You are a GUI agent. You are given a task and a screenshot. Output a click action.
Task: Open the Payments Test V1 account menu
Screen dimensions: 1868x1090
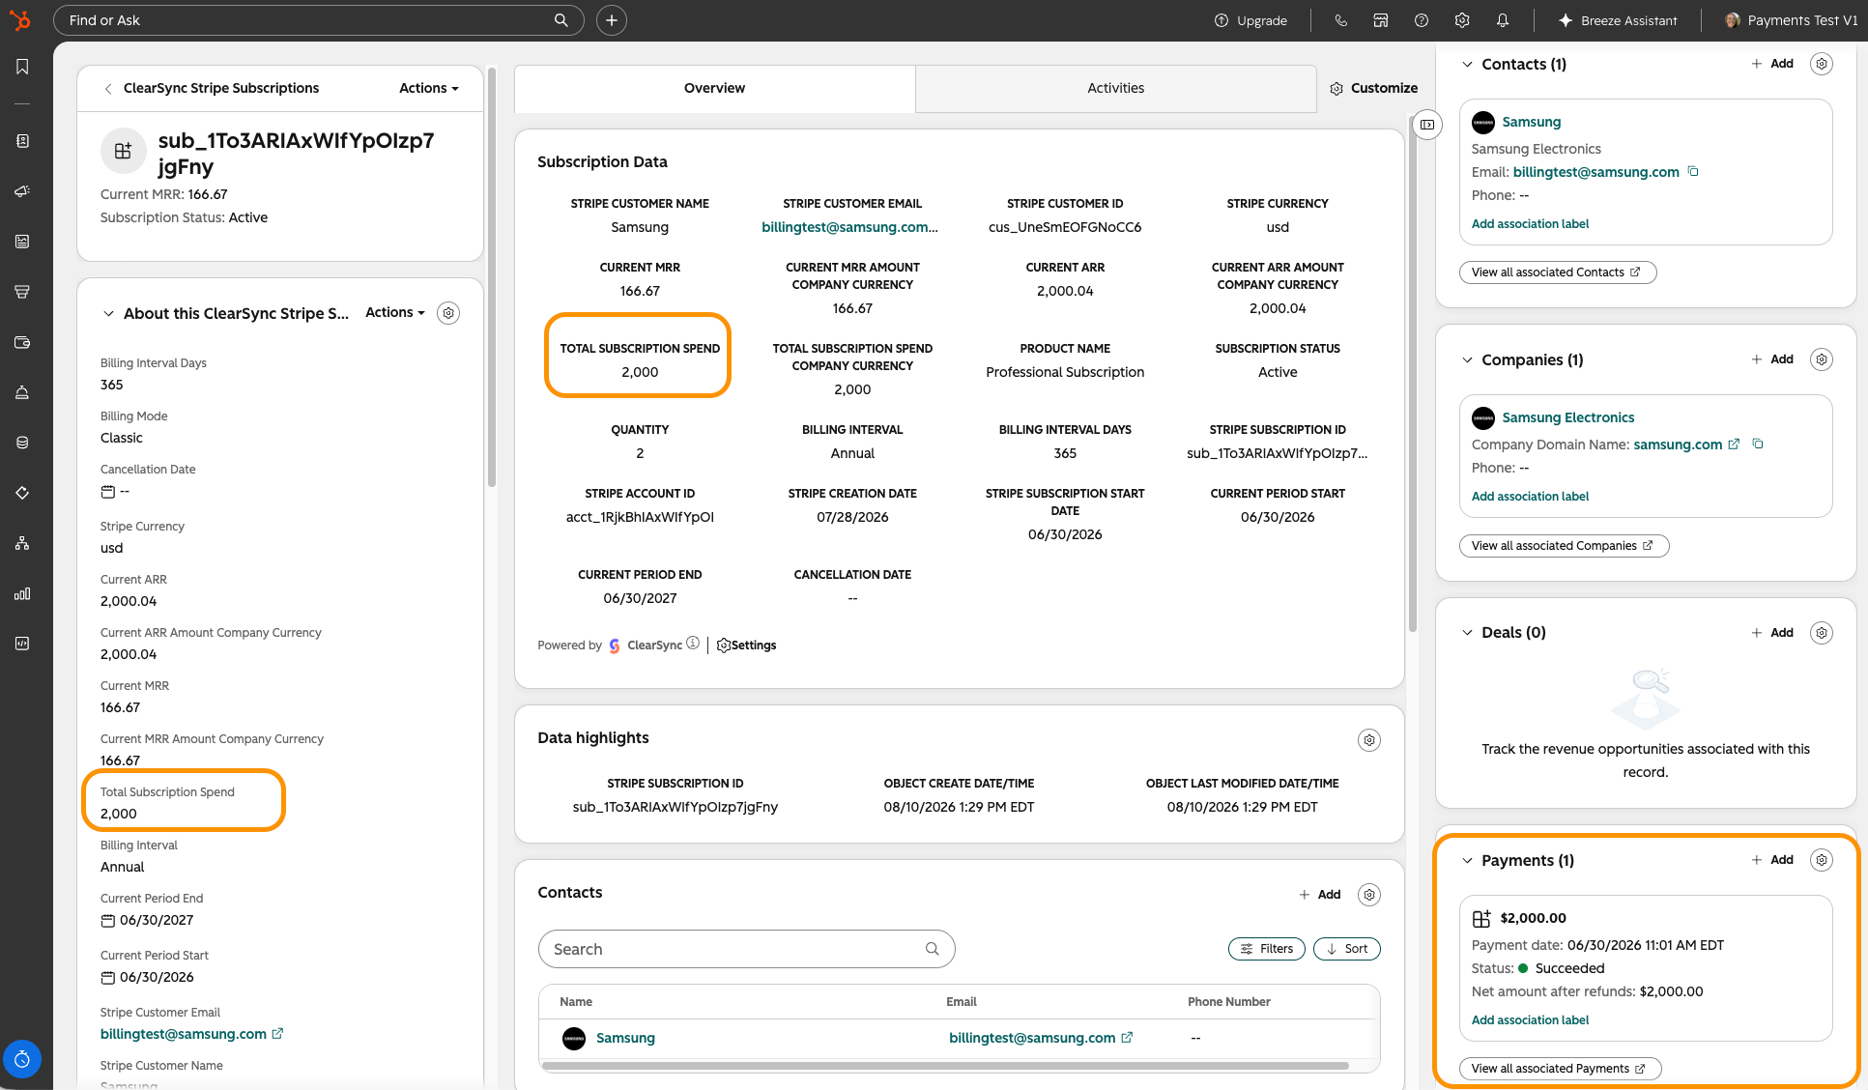point(1791,20)
